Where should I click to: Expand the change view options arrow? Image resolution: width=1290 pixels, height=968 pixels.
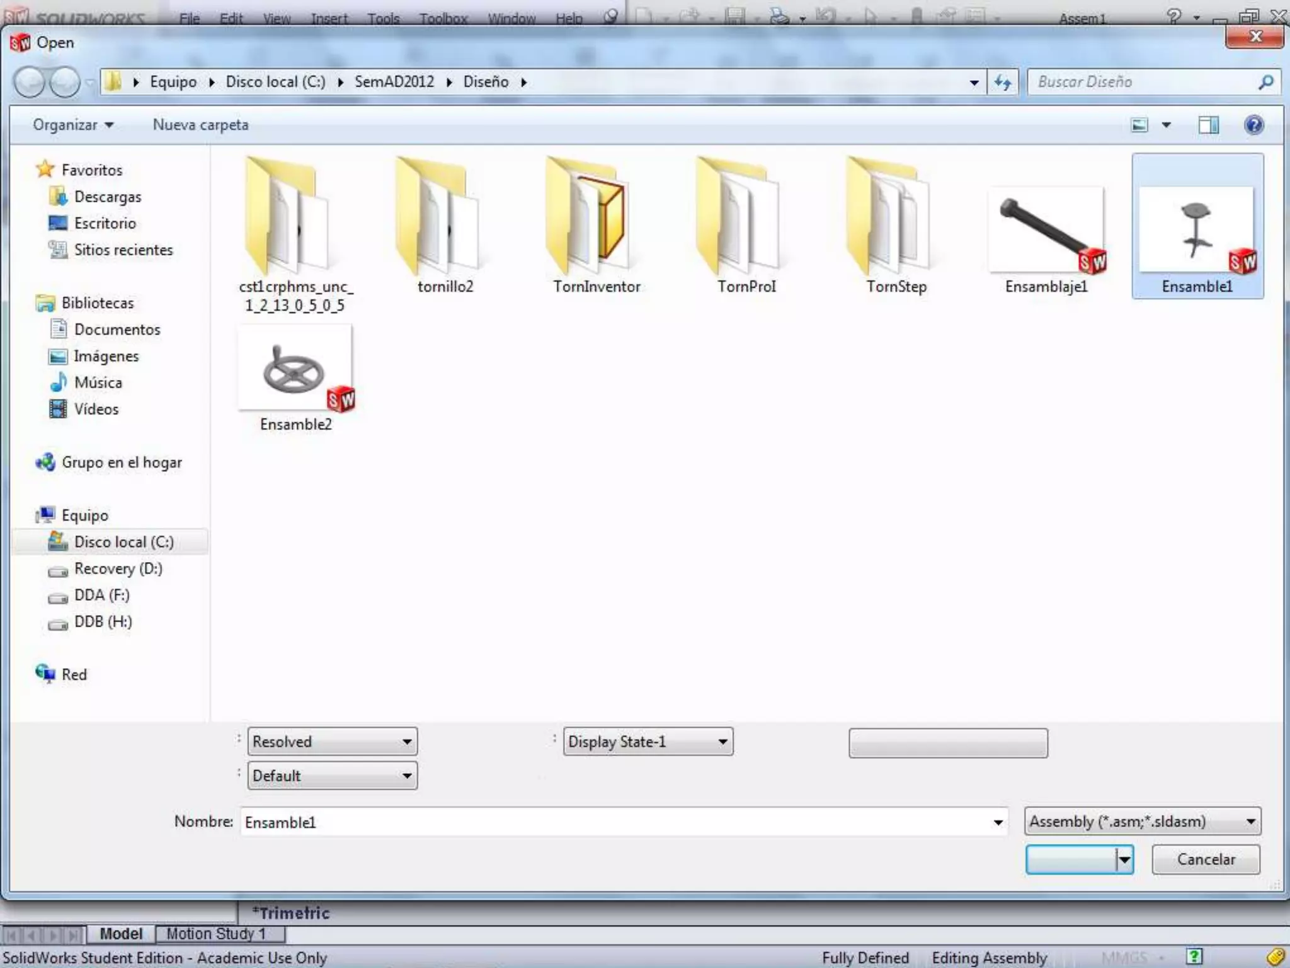[x=1166, y=125]
